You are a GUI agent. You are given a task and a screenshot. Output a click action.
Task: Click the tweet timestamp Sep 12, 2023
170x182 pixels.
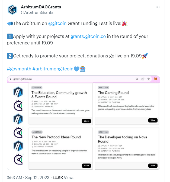(x=37, y=178)
